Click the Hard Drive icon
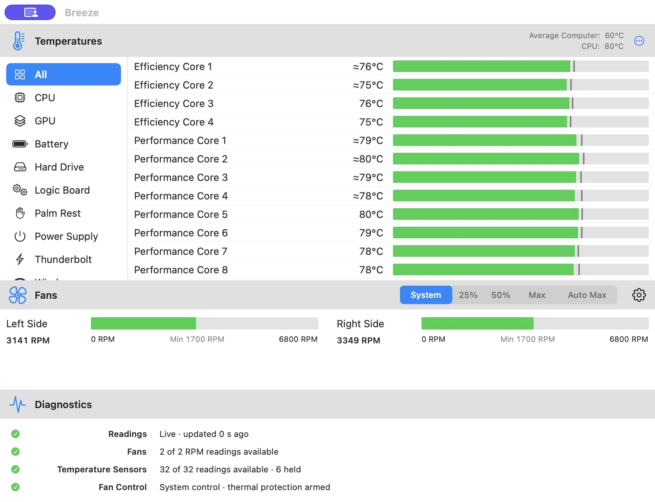655x502 pixels. [x=20, y=167]
